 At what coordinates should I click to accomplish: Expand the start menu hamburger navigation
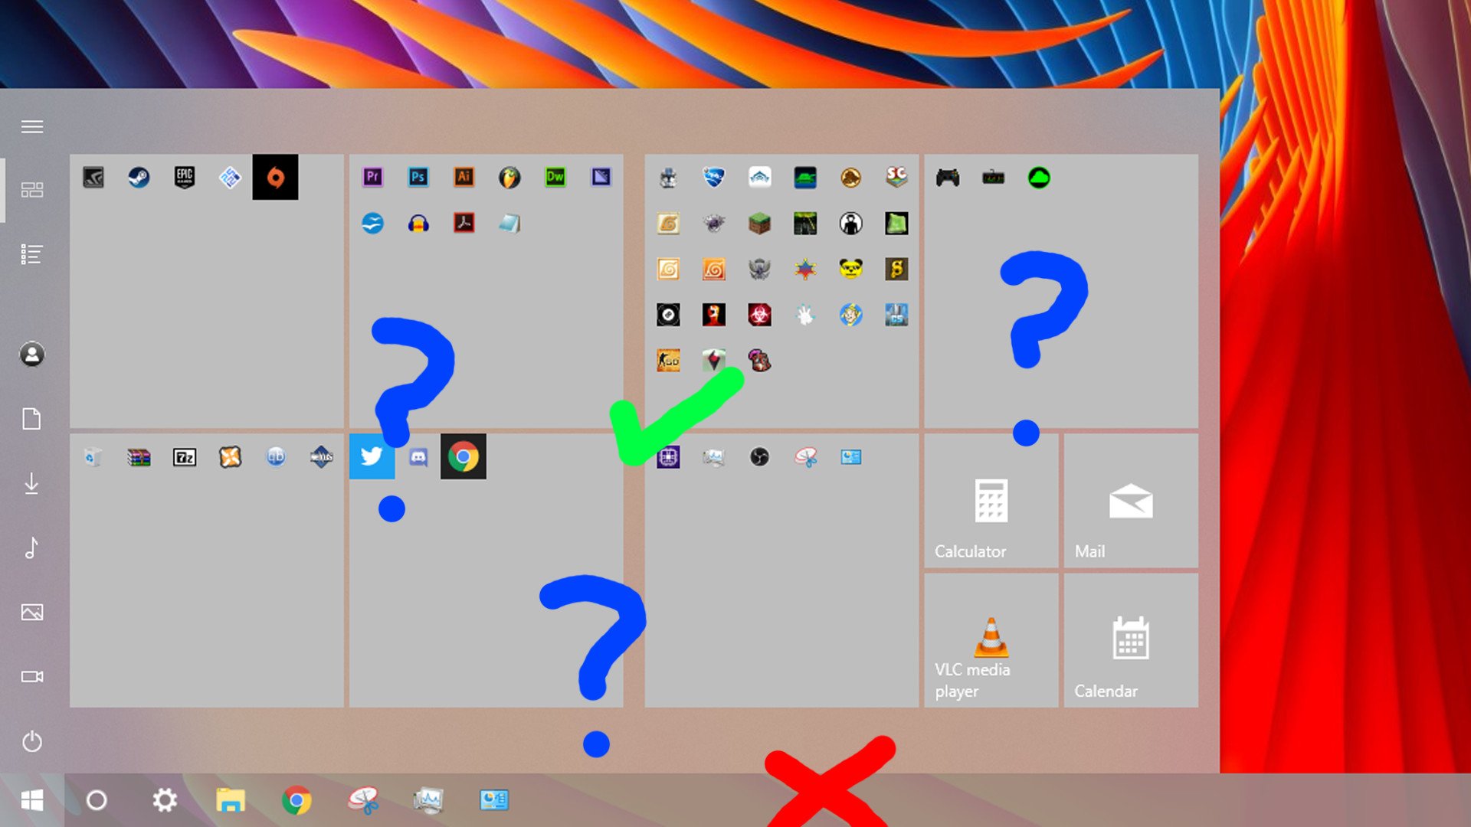click(x=32, y=126)
